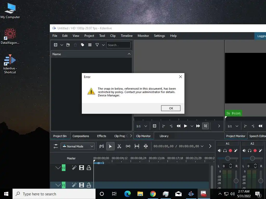Screen dimensions: 266x199
Task: Open the timeline timecode format dropdown
Action: click(x=202, y=146)
